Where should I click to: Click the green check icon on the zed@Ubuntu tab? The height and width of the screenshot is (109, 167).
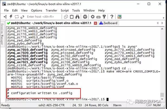pyautogui.click(x=8, y=23)
